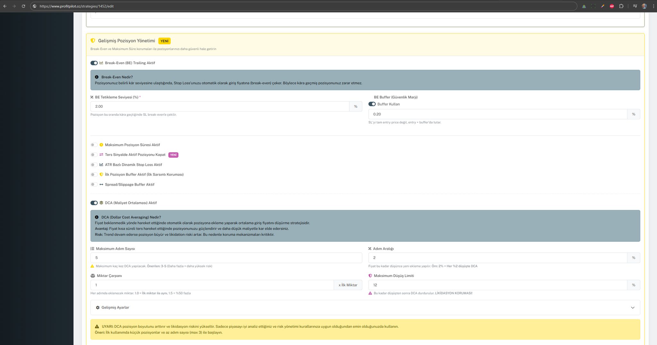Click the site information globe icon
The width and height of the screenshot is (657, 345).
(x=35, y=6)
